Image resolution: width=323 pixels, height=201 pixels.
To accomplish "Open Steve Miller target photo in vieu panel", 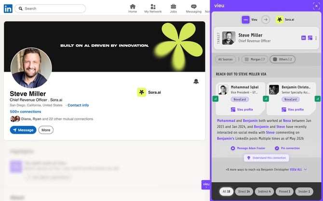I will click(x=229, y=38).
